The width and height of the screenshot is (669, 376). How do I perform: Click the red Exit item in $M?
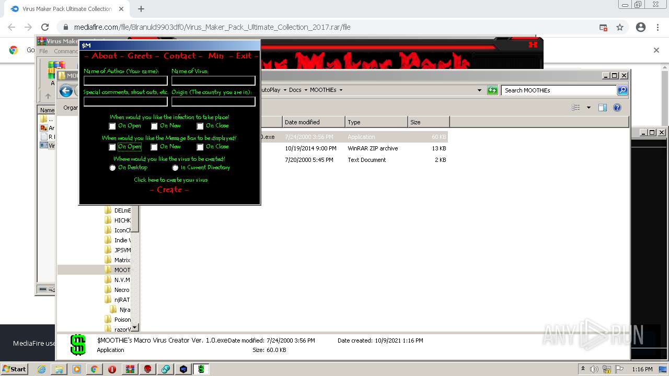(244, 56)
